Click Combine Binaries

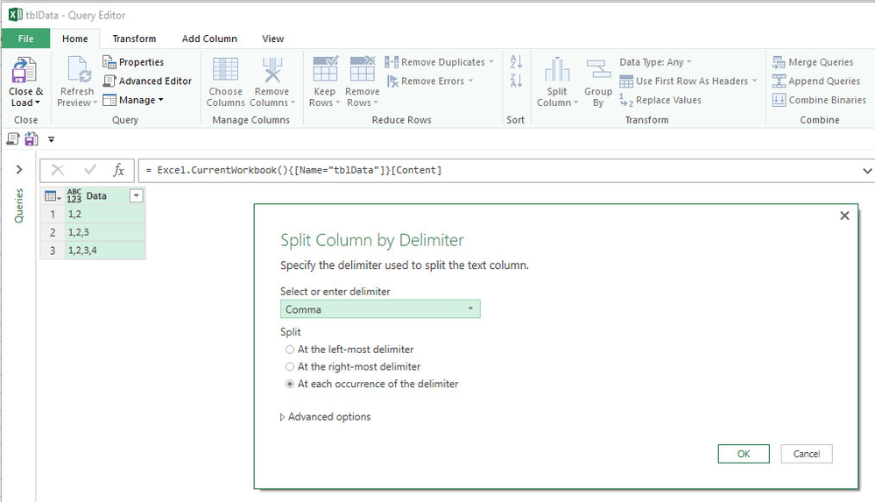click(819, 100)
